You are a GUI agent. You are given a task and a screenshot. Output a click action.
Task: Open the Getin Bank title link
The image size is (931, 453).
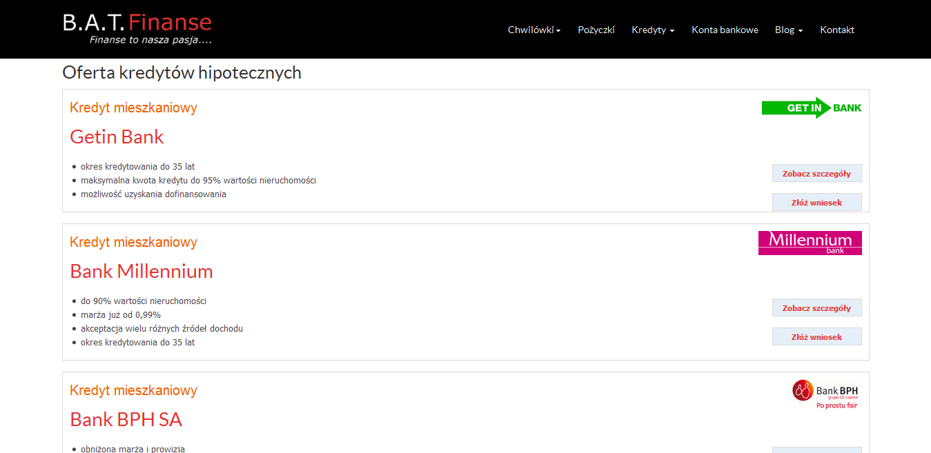point(117,137)
